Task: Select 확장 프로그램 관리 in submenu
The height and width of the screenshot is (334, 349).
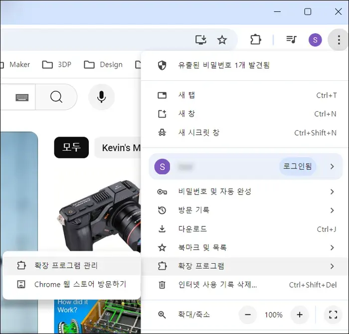Action: point(72,266)
